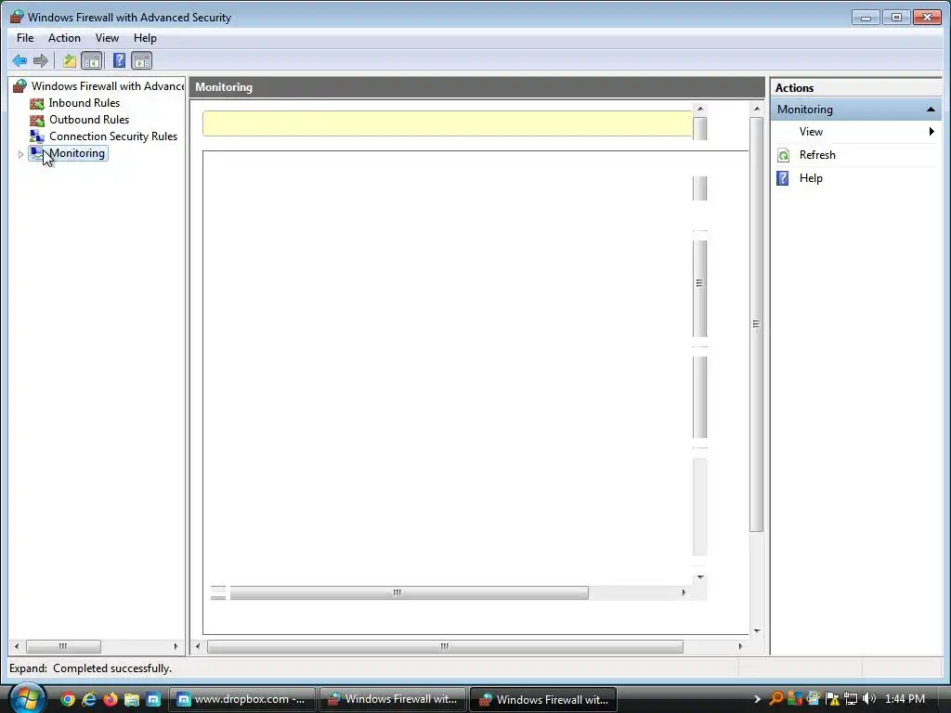The height and width of the screenshot is (713, 951).
Task: Click Refresh in the Actions pane
Action: tap(817, 155)
